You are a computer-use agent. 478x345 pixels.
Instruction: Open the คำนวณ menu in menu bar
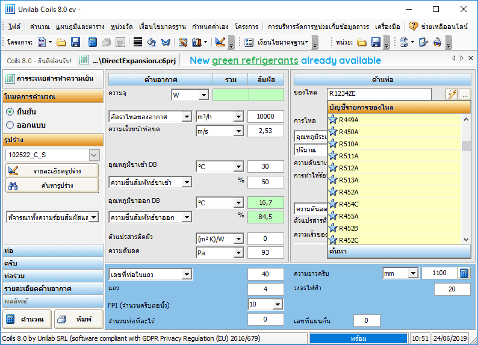click(40, 26)
